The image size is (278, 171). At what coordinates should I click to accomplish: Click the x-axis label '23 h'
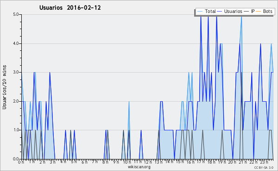264,162
